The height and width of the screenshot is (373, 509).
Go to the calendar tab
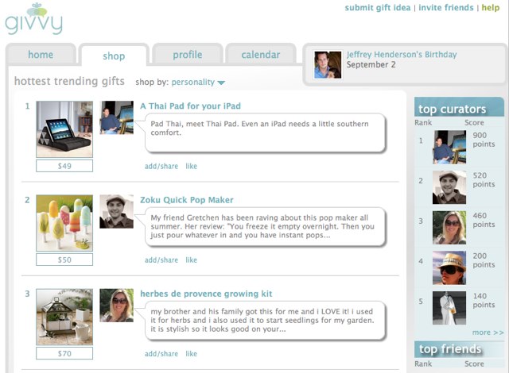click(261, 55)
